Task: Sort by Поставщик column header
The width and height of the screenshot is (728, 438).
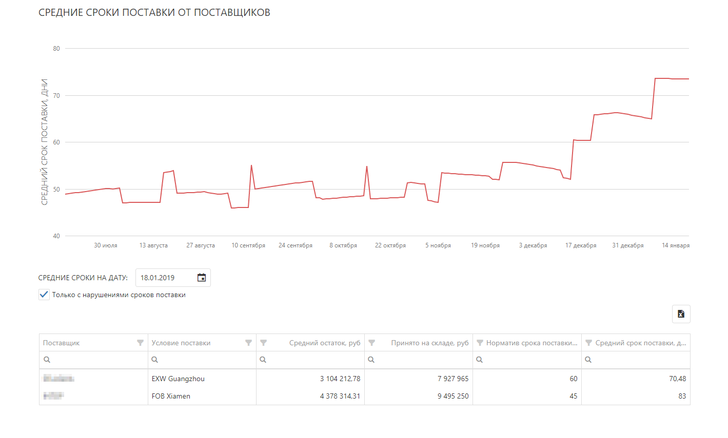Action: click(62, 343)
